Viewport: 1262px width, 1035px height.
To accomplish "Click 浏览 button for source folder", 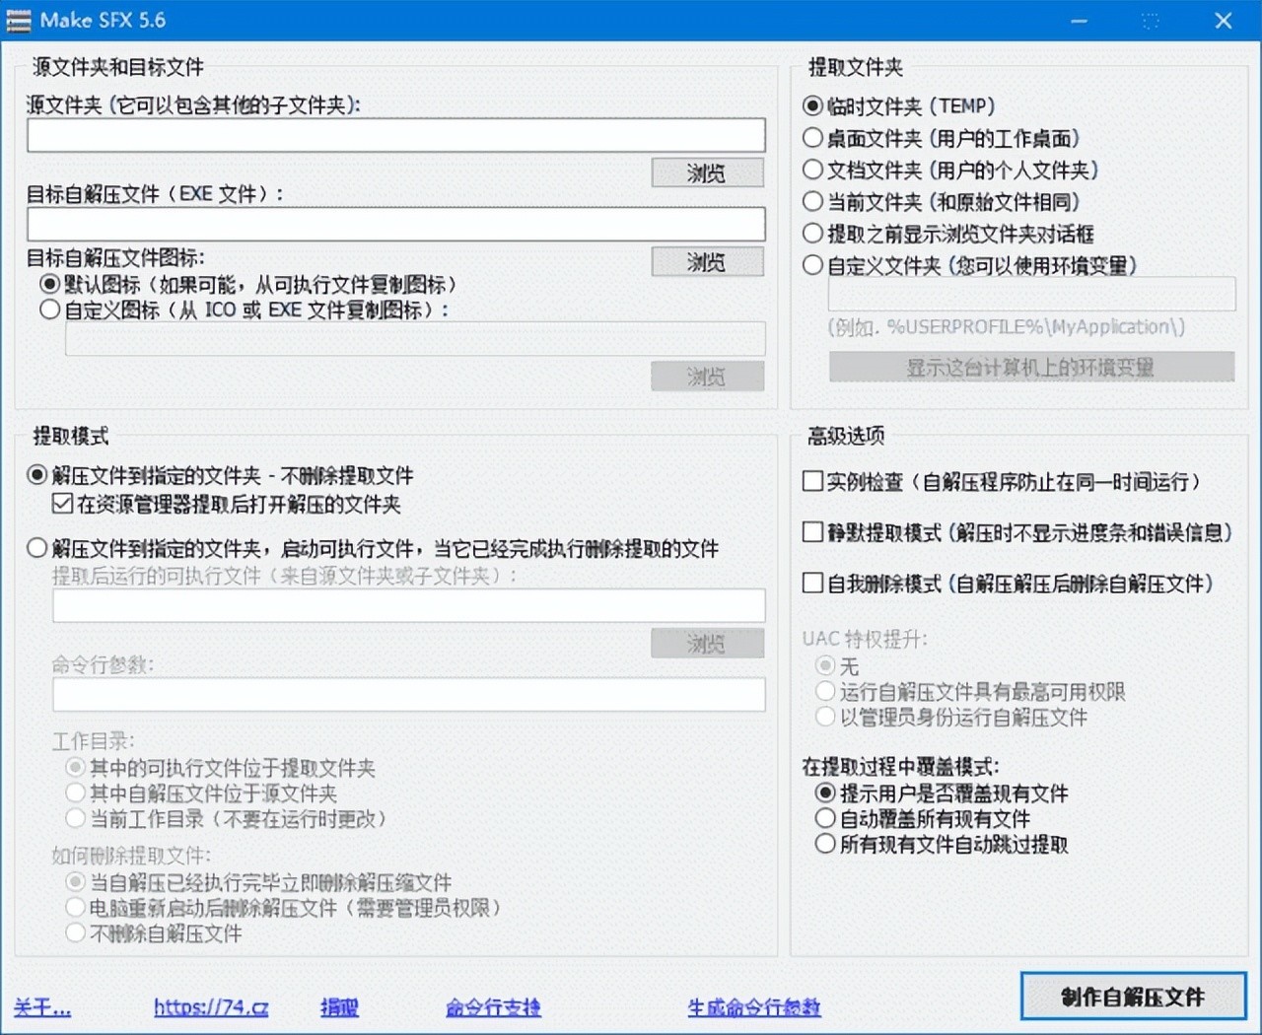I will 707,173.
